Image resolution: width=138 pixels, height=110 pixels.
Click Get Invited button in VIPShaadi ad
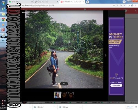[116, 86]
